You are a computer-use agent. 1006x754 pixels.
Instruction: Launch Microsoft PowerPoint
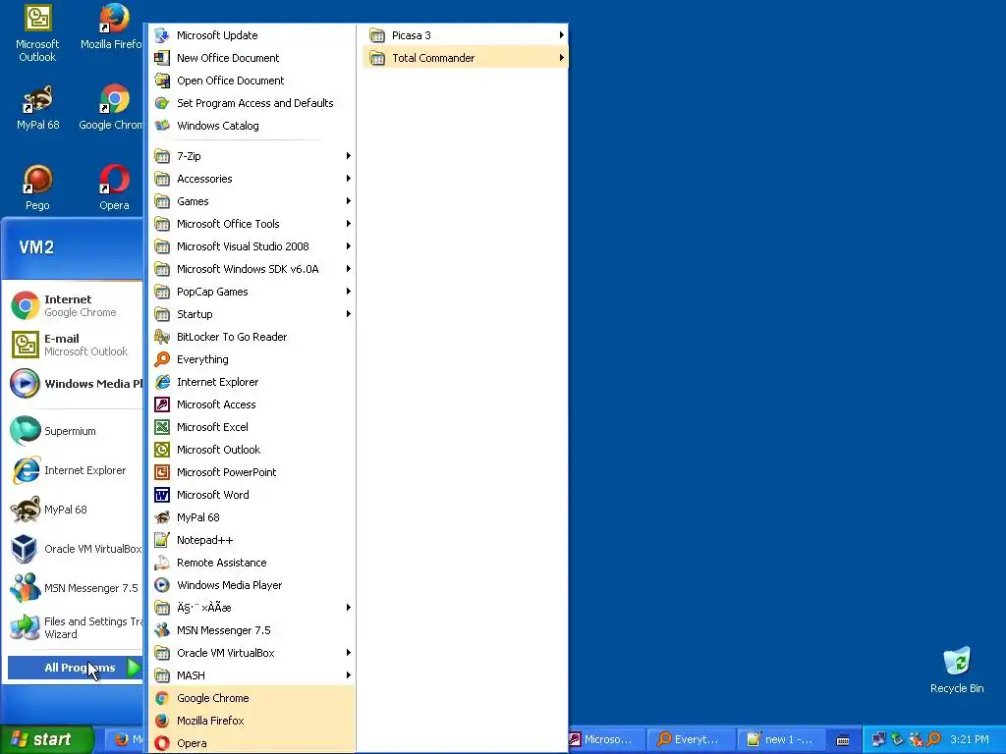tap(251, 472)
